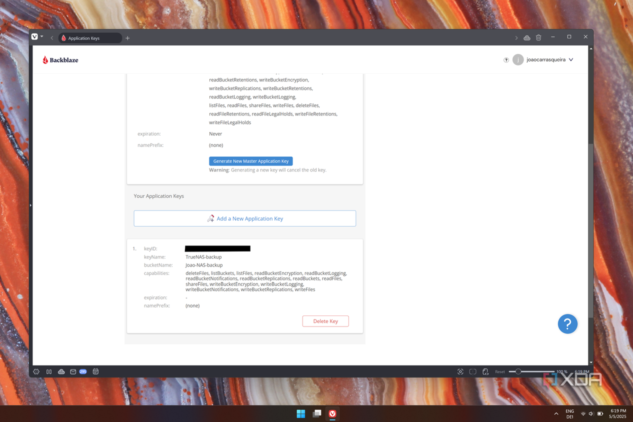The width and height of the screenshot is (633, 422).
Task: Open the volume tray icon
Action: [x=591, y=414]
